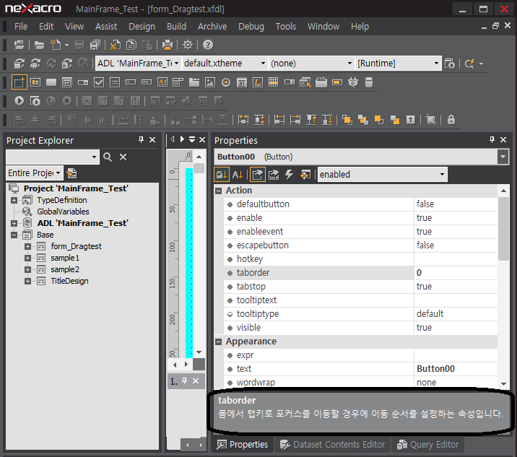Switch to the Query Editor tab
This screenshot has height=457, width=517.
427,445
